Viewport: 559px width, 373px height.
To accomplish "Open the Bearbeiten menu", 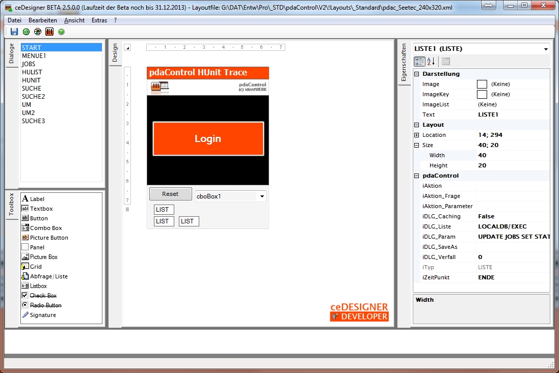I will pyautogui.click(x=43, y=20).
